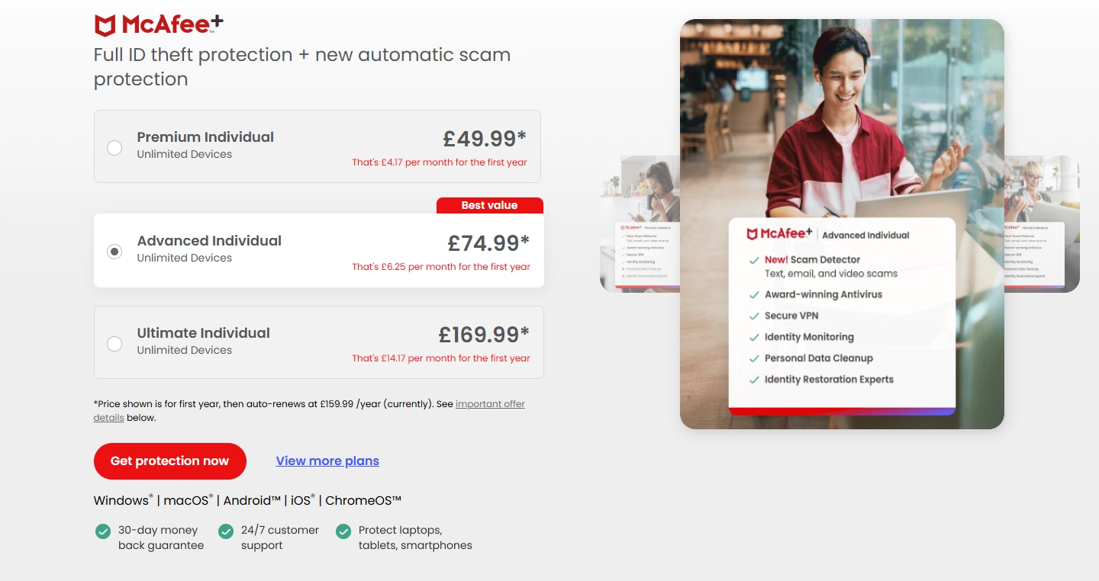
Task: Click the 30-day money back guarantee checkmark icon
Action: [x=103, y=531]
